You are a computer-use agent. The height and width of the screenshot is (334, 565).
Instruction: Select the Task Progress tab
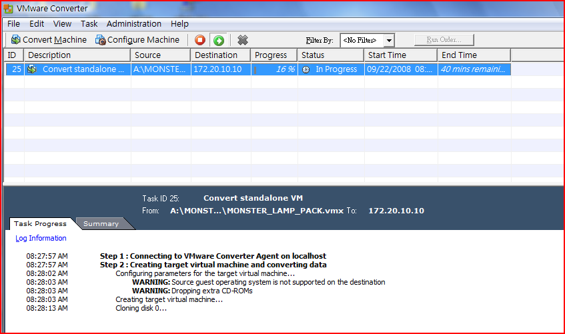tap(40, 224)
